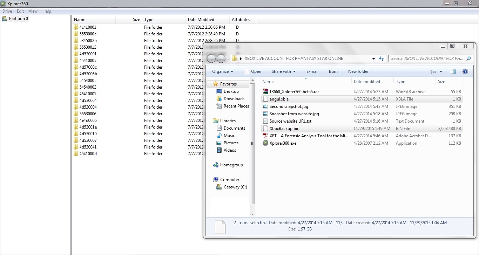This screenshot has height=255, width=479.
Task: Sort Explorer files by Type column header
Action: click(414, 82)
